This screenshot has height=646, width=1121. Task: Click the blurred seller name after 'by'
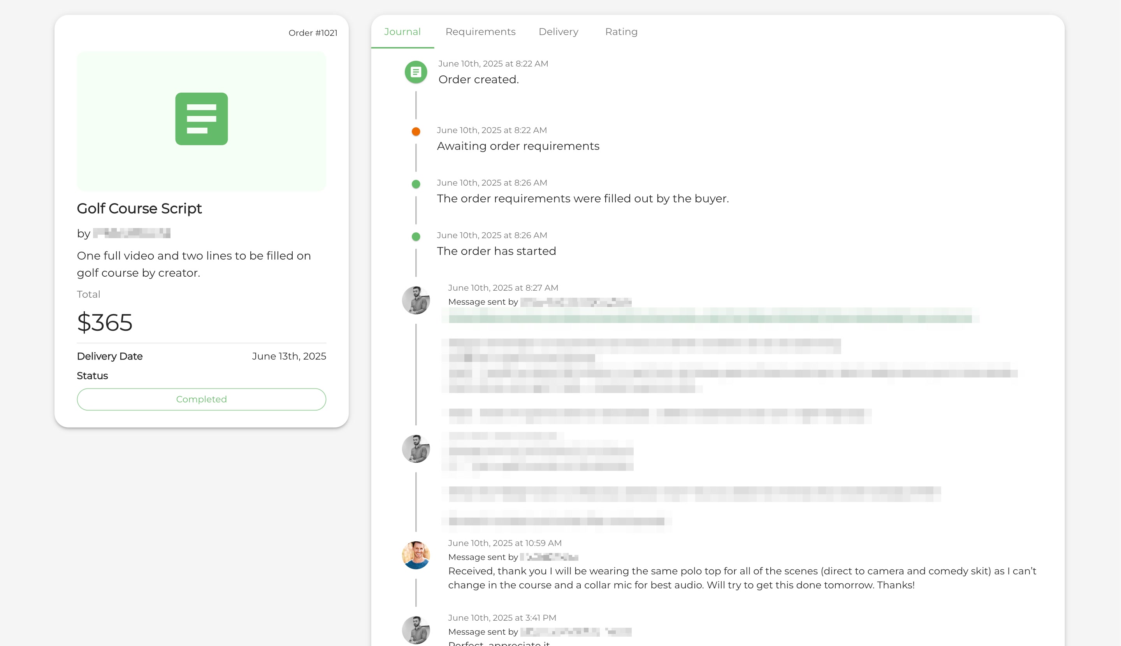(x=132, y=233)
